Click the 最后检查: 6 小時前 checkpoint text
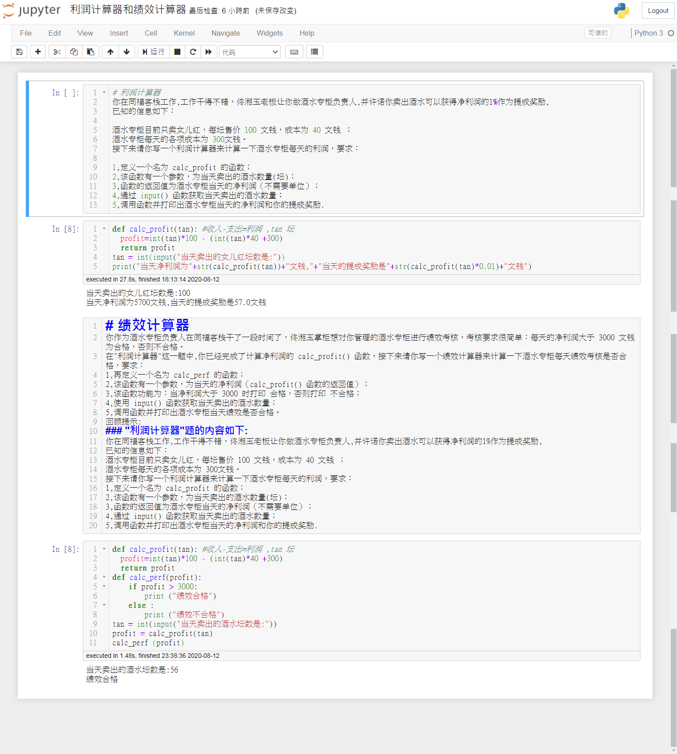 [219, 11]
